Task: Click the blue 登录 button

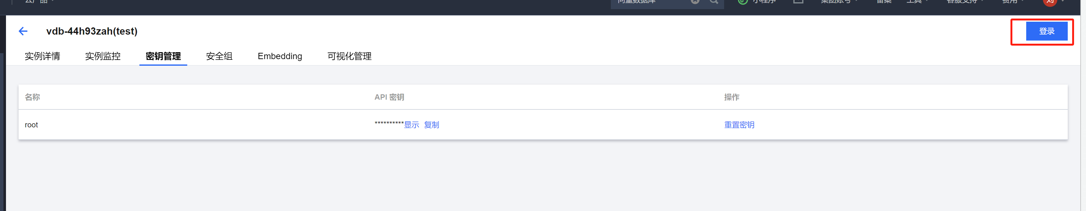Action: point(1047,31)
